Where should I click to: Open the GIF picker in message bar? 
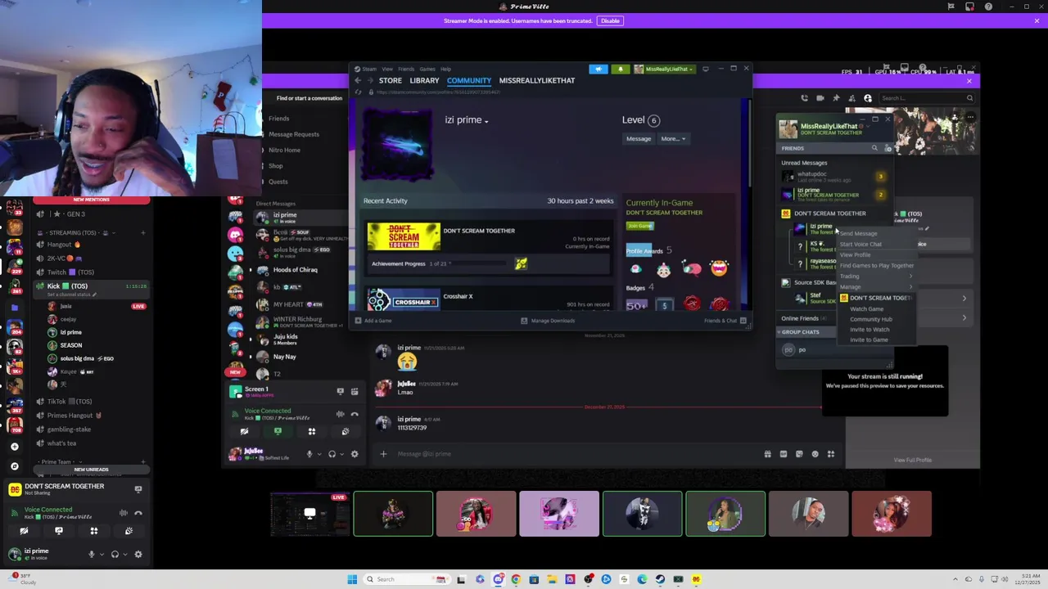(784, 454)
